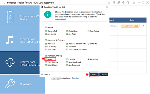
Task: Click the Scan Downloaded state button
Action: point(130,26)
